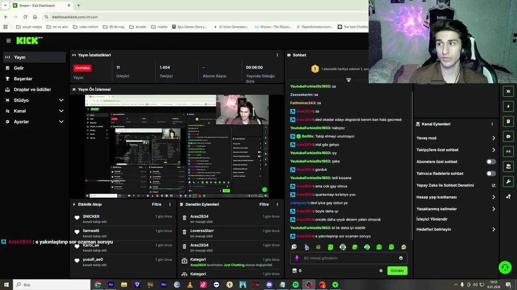This screenshot has width=517, height=290.
Task: Open Yayın İstatistikleri three-dot options
Action: pos(277,55)
